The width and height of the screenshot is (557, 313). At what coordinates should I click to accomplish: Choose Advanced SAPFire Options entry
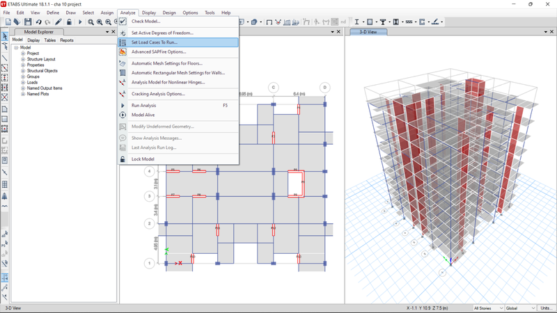point(178,51)
